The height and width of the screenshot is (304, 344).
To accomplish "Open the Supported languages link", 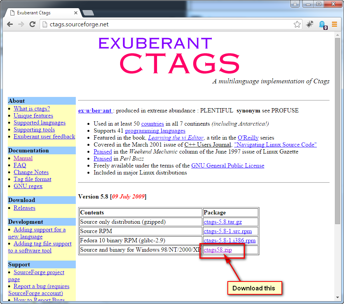I will point(40,123).
